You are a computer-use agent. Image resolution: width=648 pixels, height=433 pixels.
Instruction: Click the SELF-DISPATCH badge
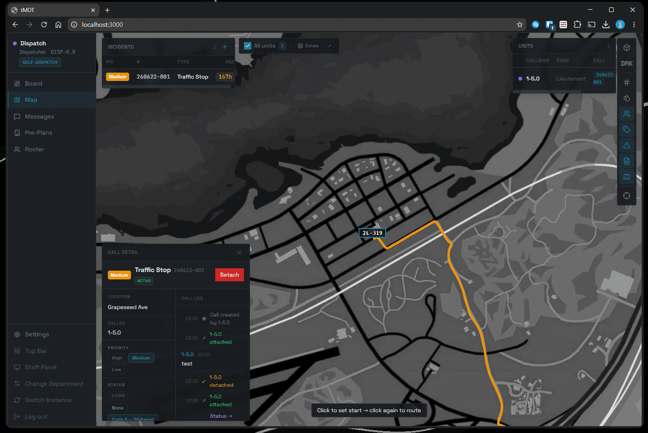point(40,62)
